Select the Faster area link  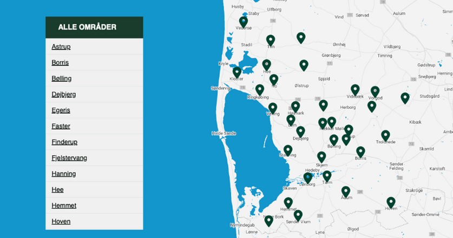point(61,126)
